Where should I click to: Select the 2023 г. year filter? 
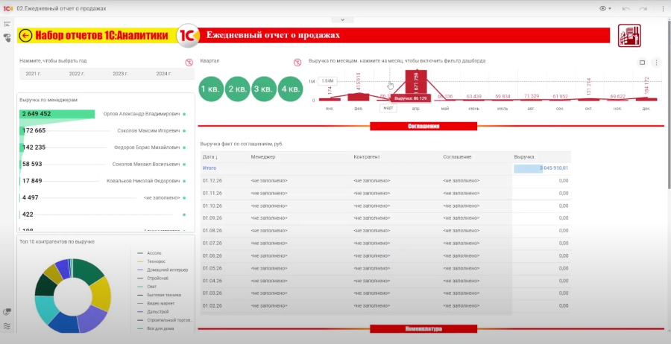tap(121, 74)
